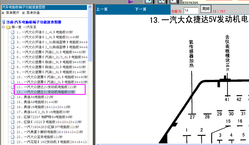Viewport: 249px width, 145px height.
Task: Click page icon of 7. 一汽大众速腾(柴油1_9L)
Action: click(x=13, y=62)
